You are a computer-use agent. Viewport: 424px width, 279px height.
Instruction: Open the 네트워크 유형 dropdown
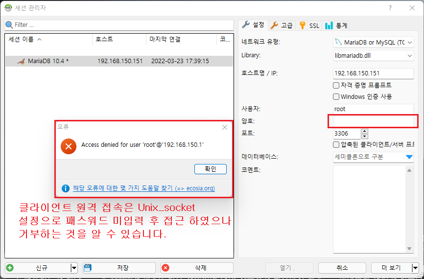(410, 43)
